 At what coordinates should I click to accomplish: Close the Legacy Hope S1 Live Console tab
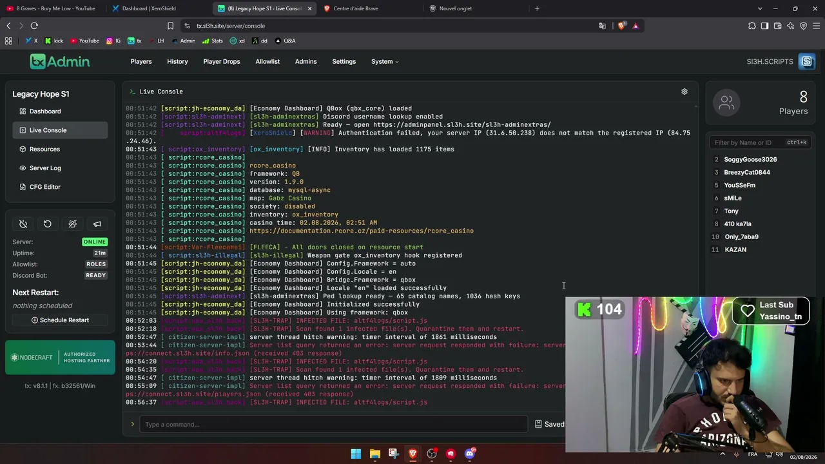click(309, 8)
